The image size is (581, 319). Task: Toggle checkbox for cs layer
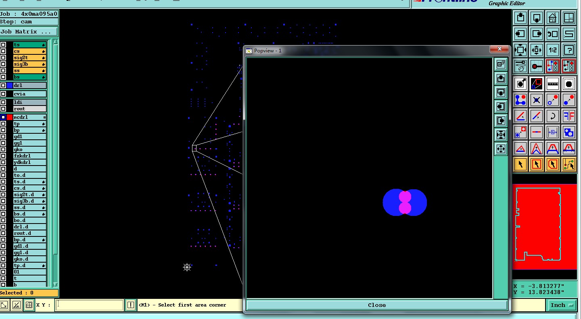[3, 51]
